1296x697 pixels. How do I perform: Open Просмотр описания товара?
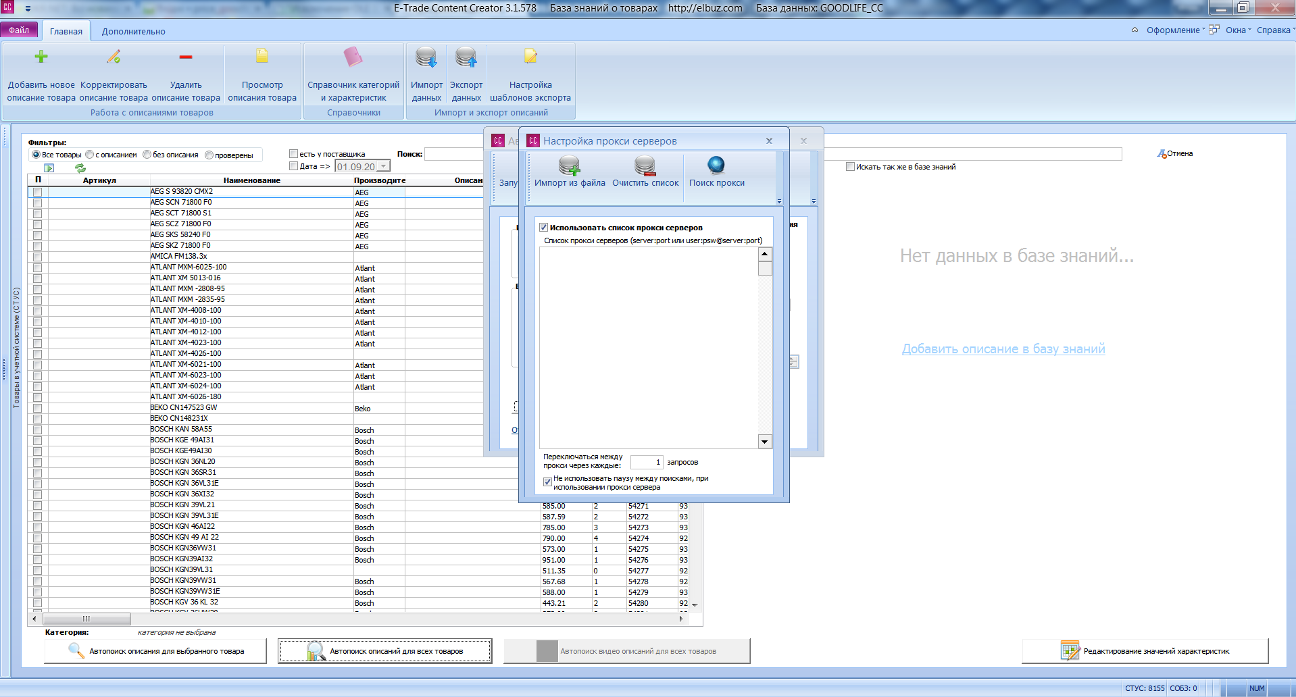[x=262, y=74]
